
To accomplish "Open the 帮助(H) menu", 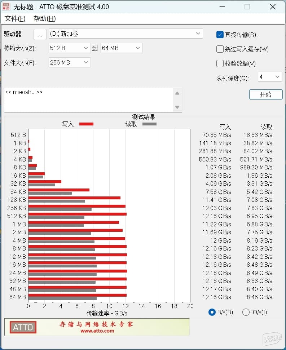I will [x=44, y=18].
